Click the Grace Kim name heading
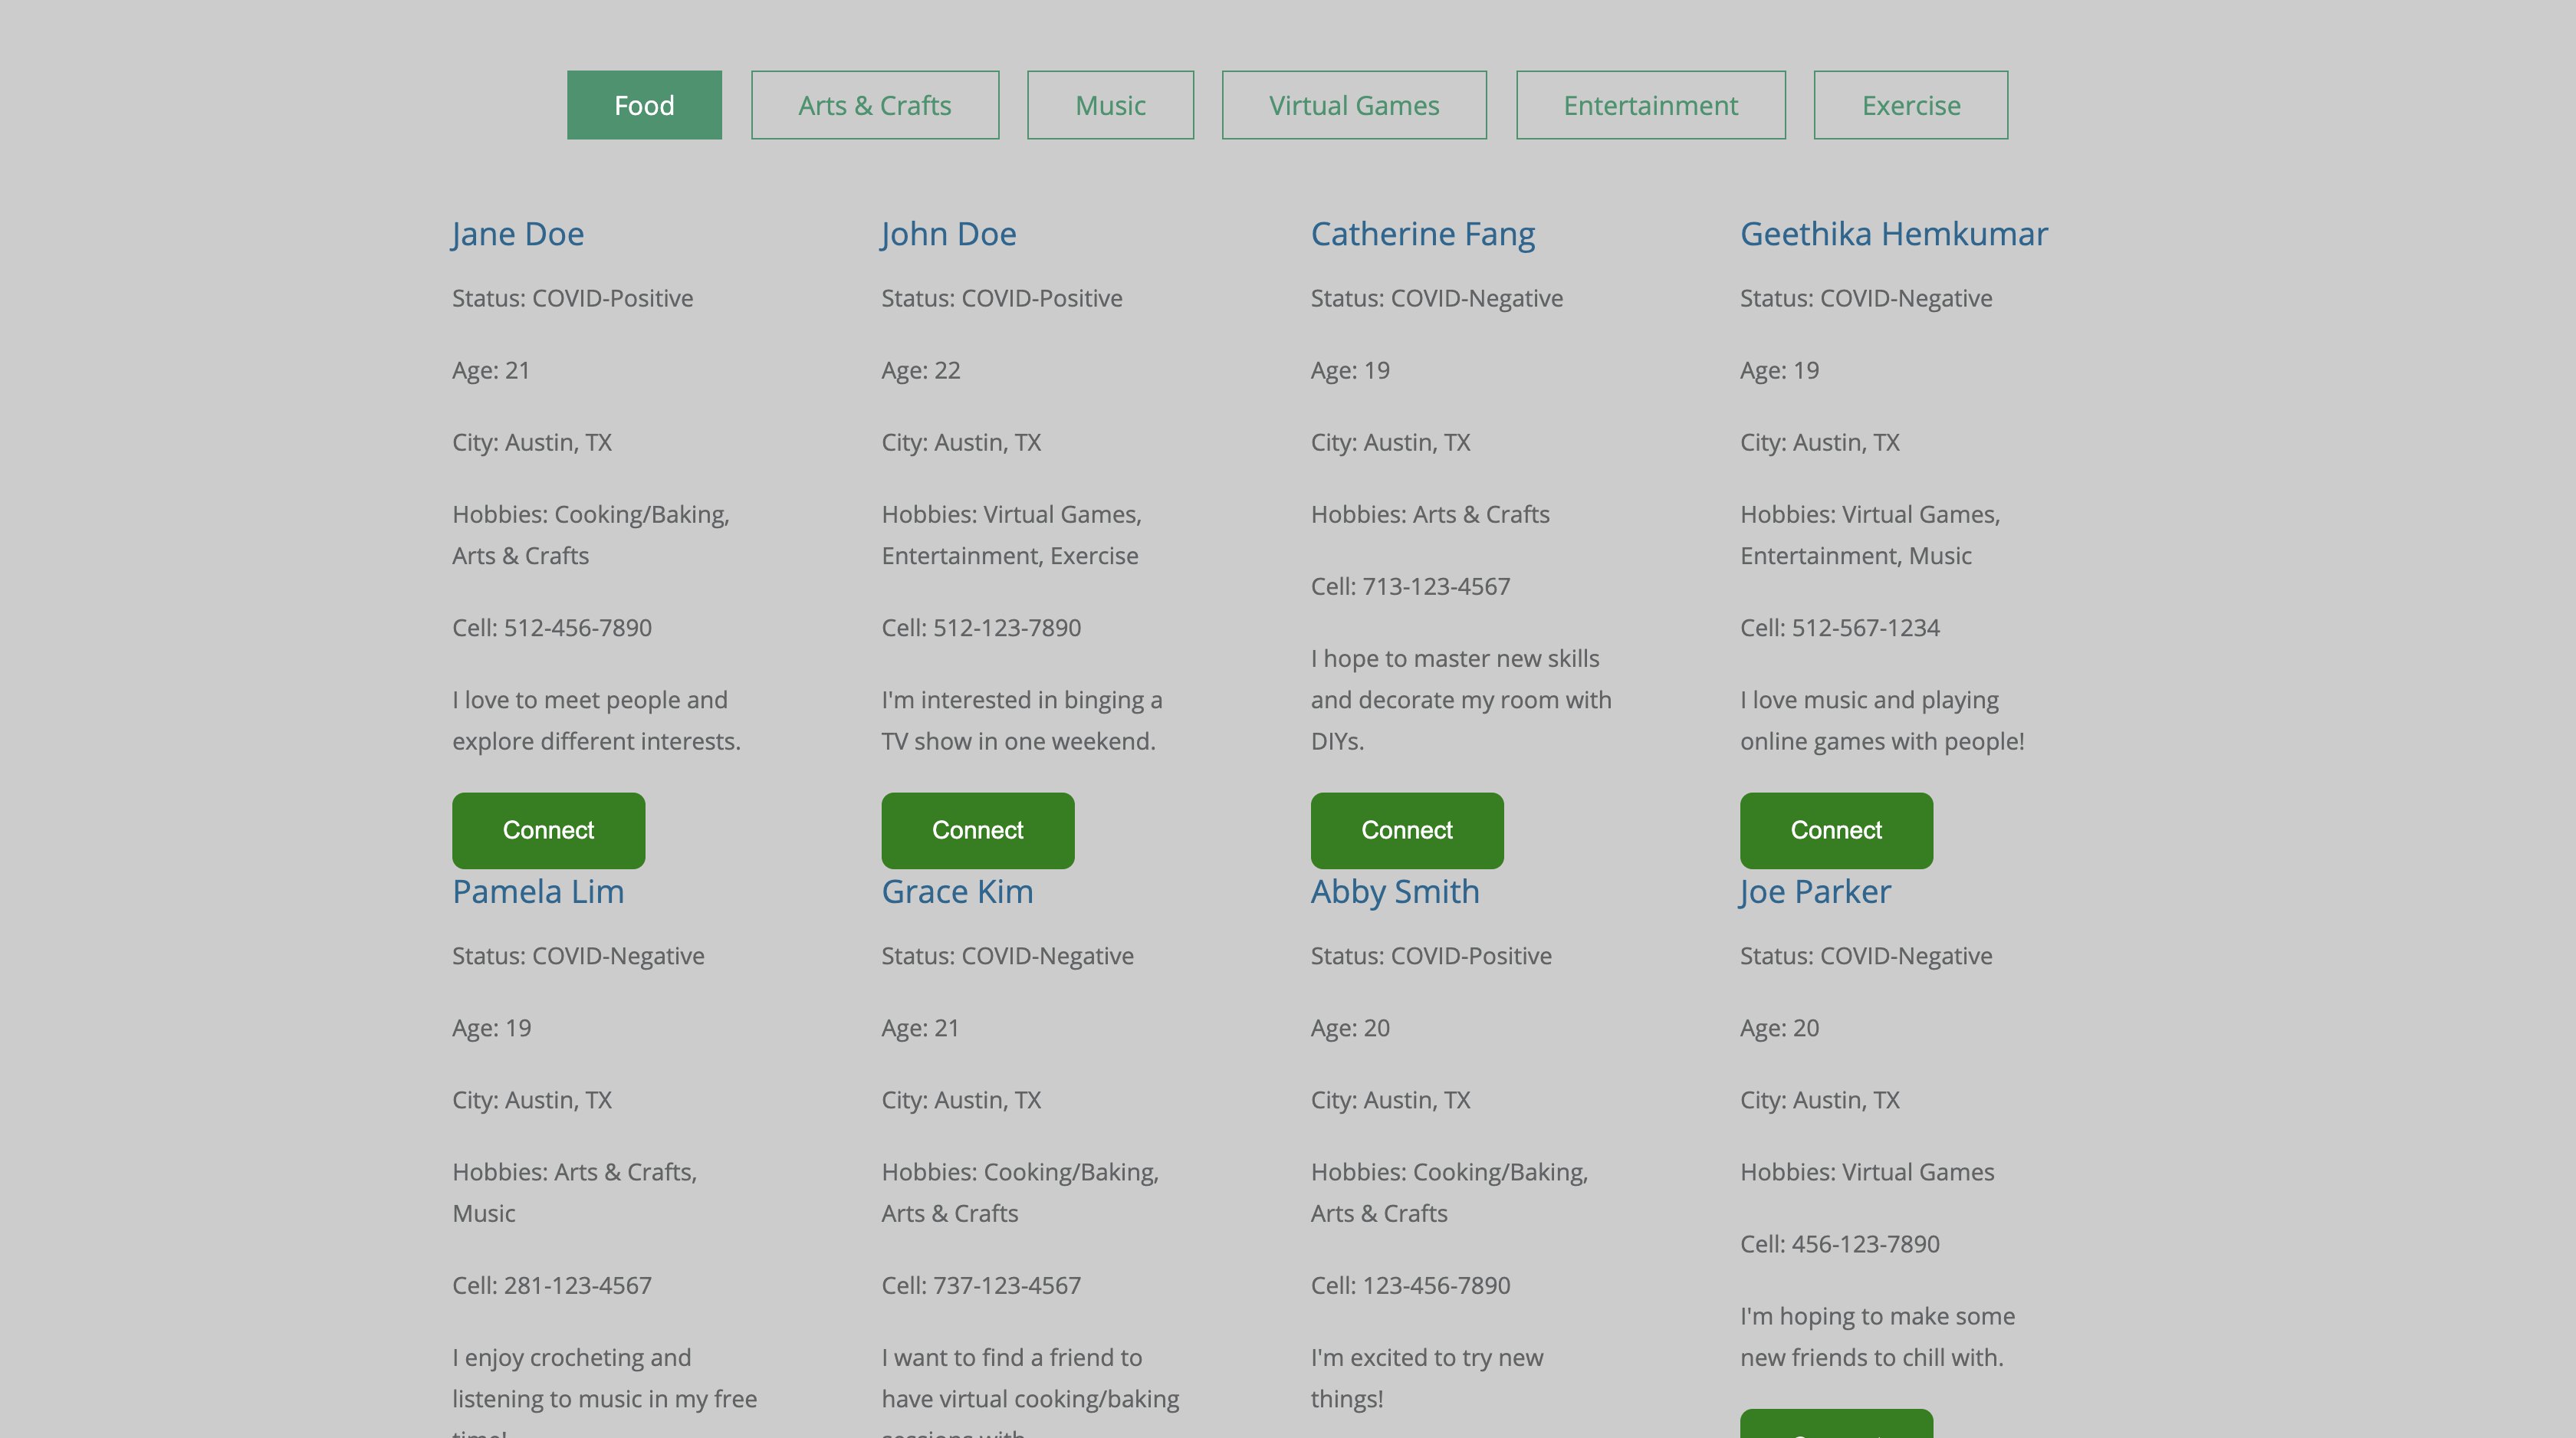Viewport: 2576px width, 1438px height. 957,891
